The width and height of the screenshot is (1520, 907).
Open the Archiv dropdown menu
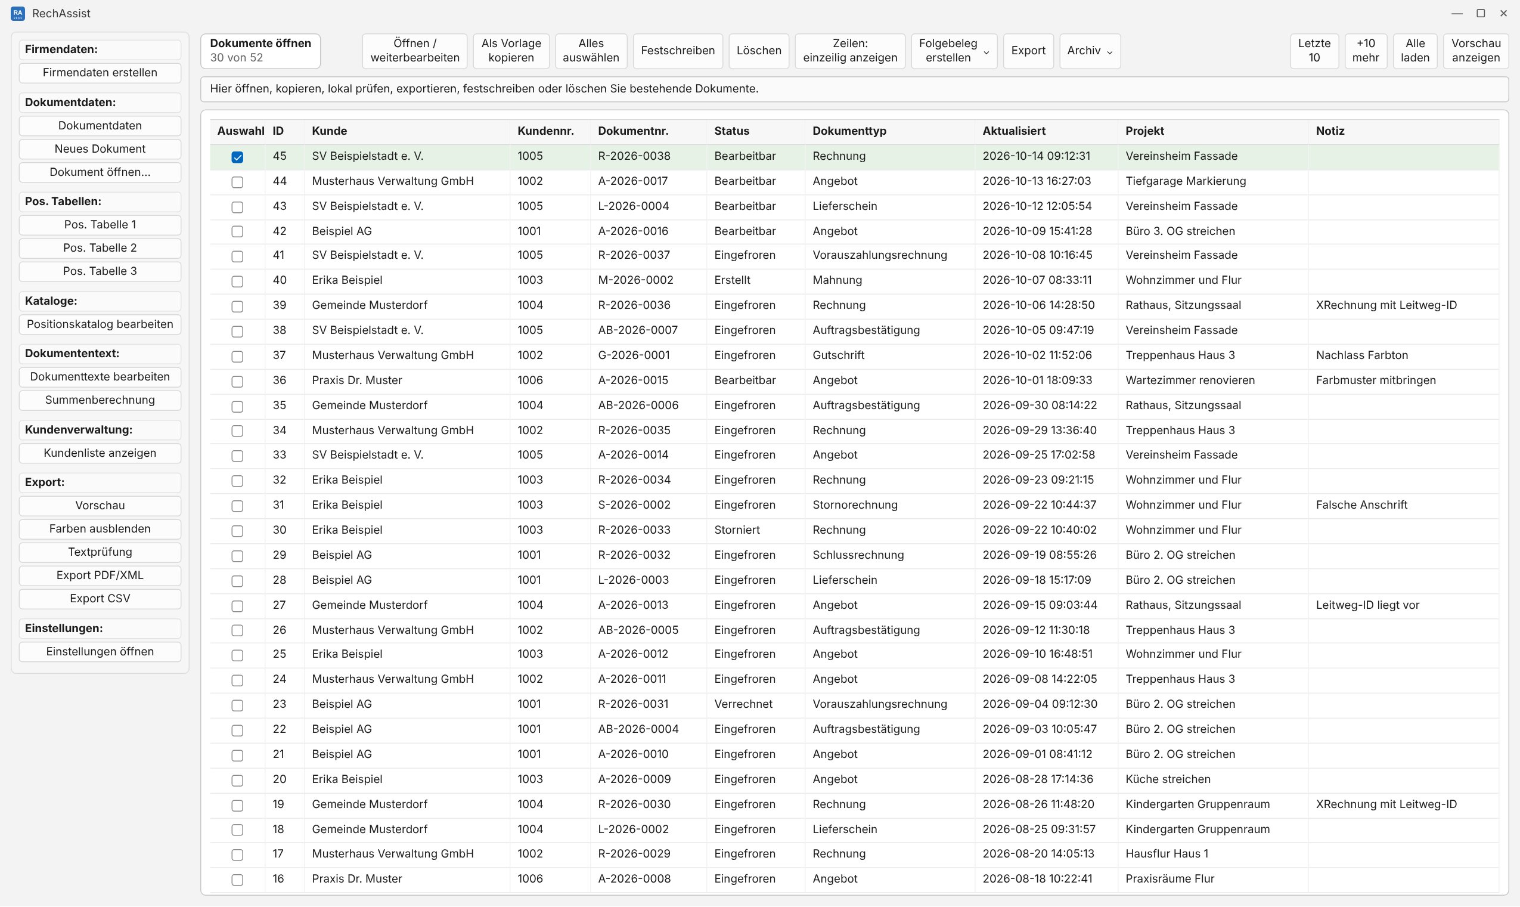coord(1089,51)
